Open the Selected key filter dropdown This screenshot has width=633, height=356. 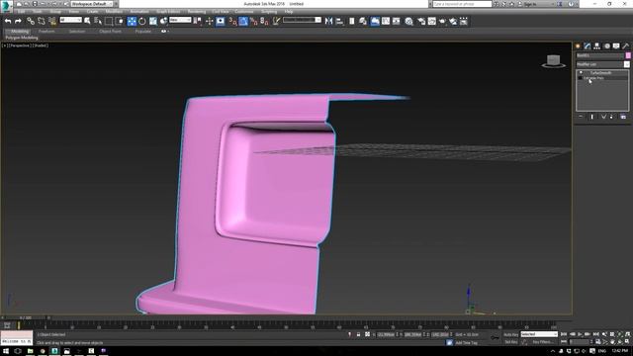[x=539, y=334]
